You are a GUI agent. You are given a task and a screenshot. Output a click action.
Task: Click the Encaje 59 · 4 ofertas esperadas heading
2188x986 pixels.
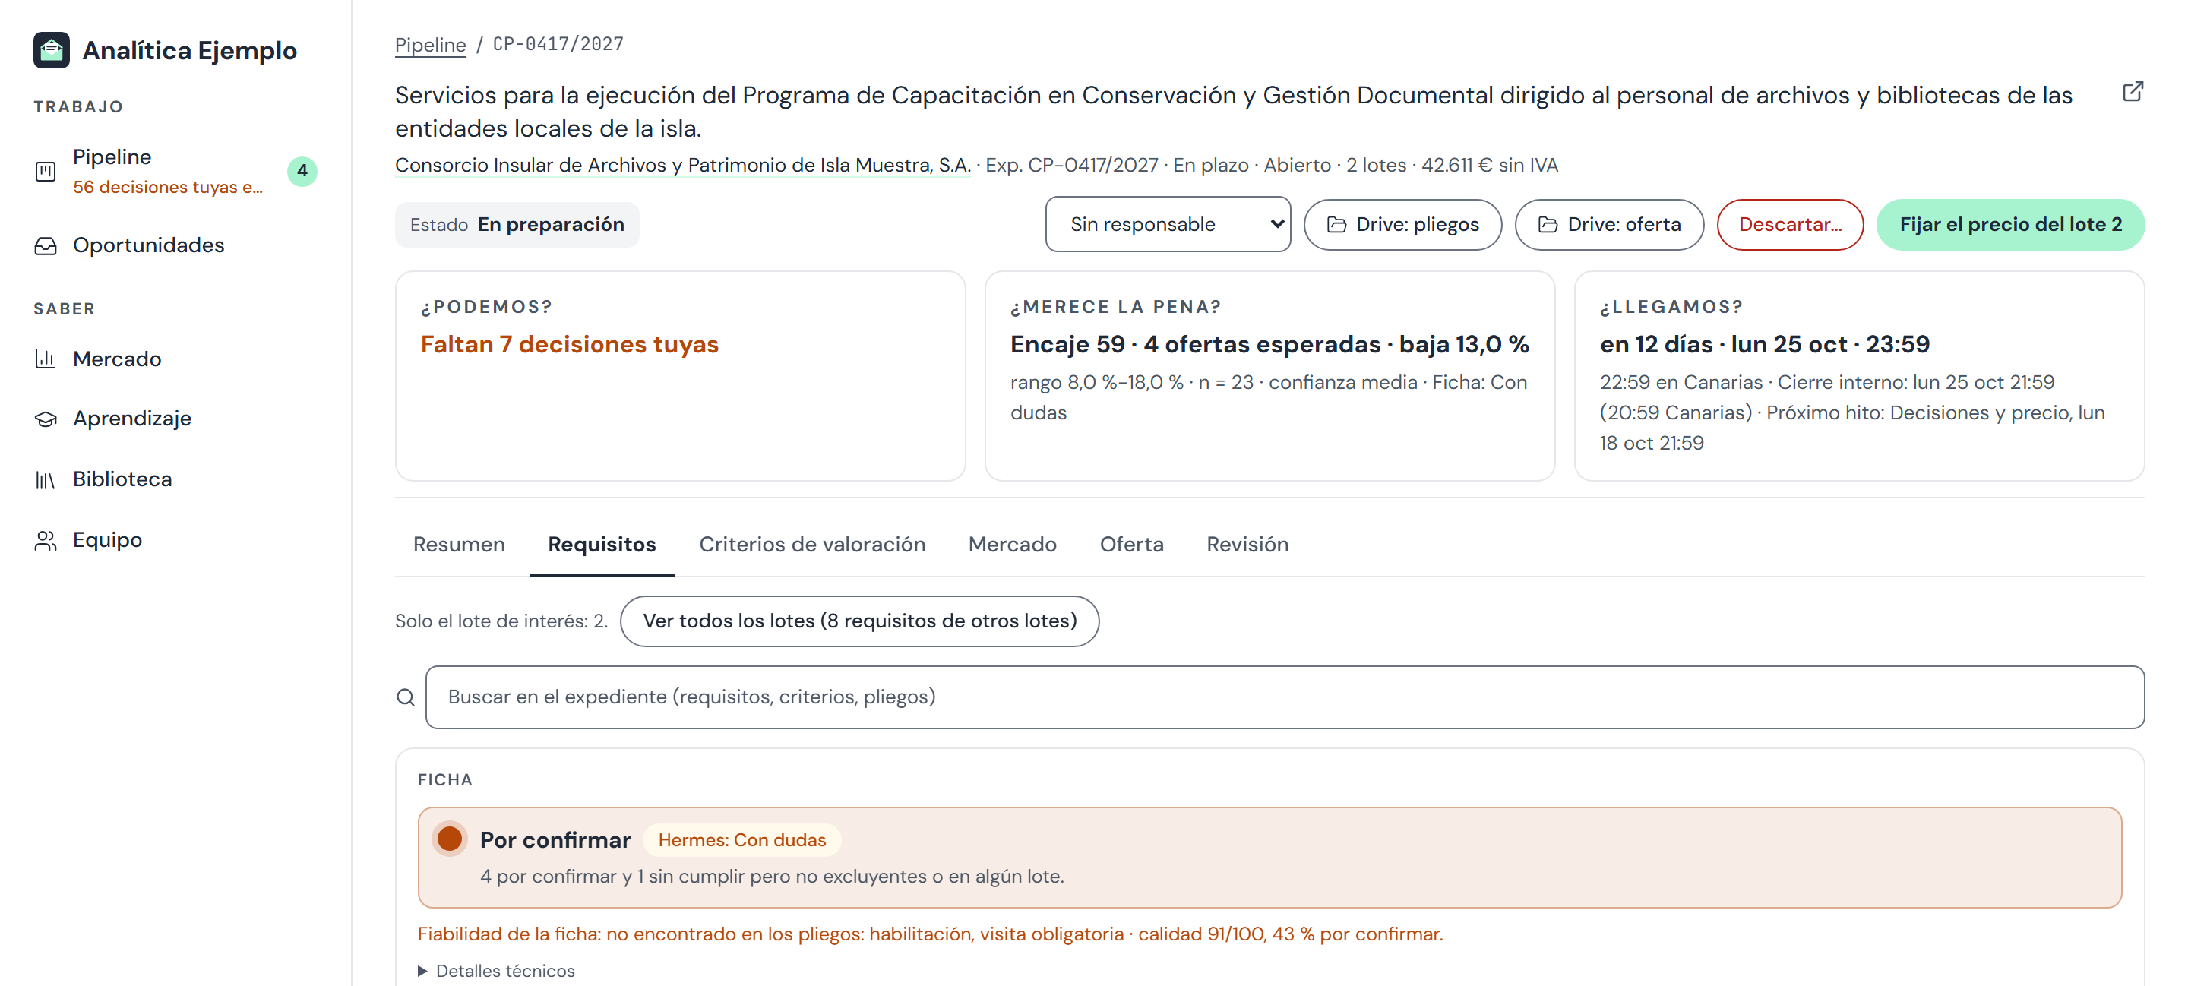point(1269,344)
